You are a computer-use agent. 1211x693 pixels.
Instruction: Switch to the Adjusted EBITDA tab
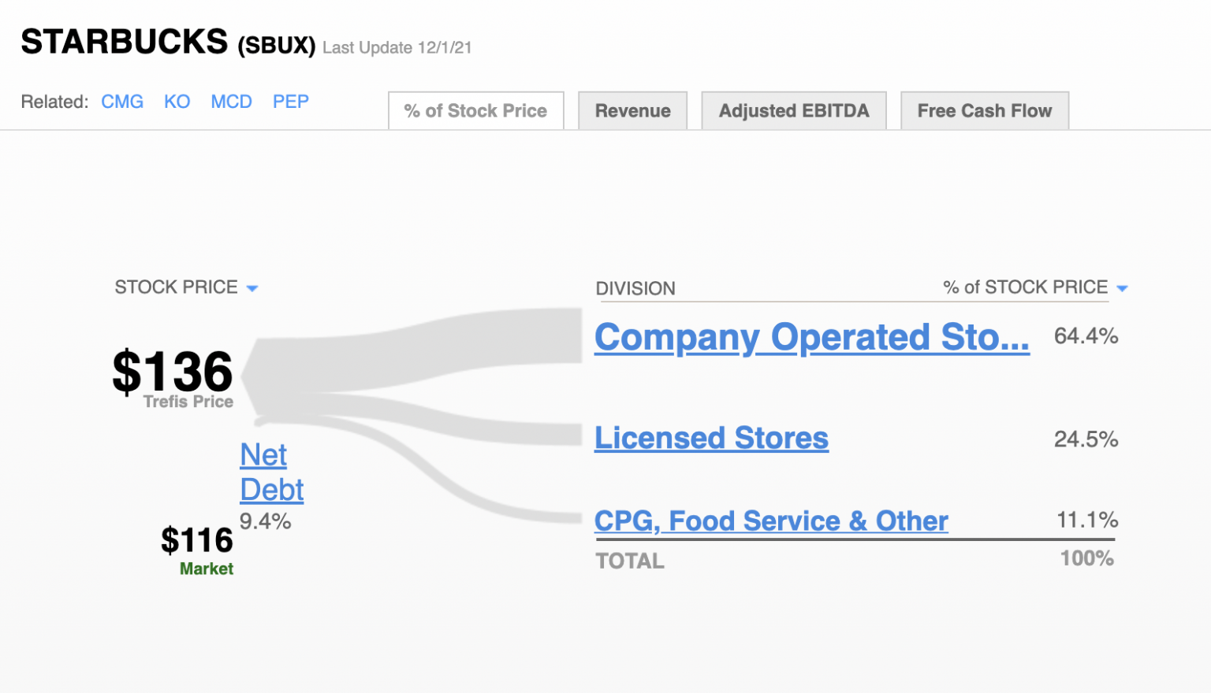793,110
